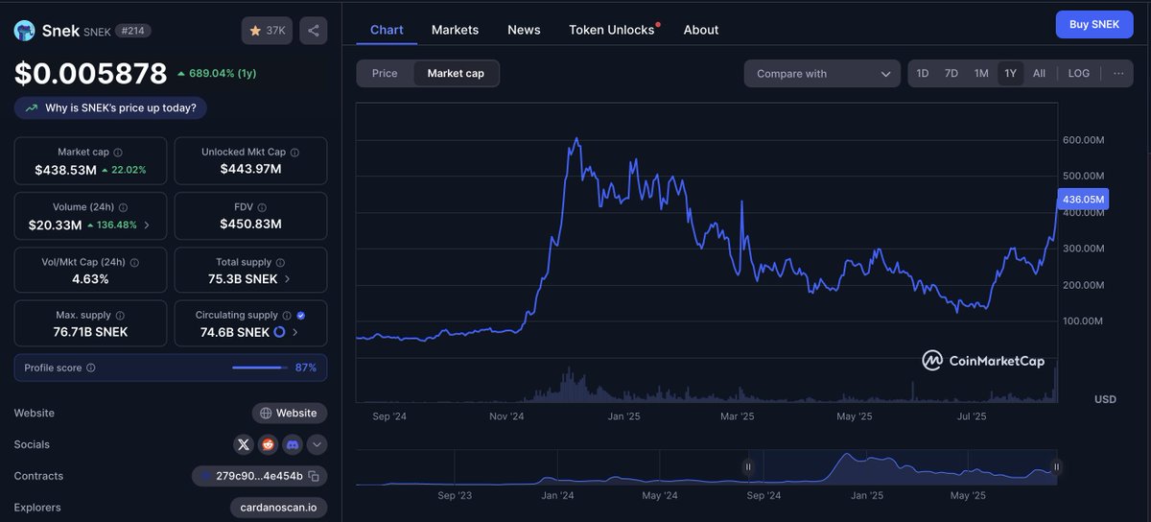1151x522 pixels.
Task: Expand Volume (24h) details arrow
Action: [x=147, y=225]
